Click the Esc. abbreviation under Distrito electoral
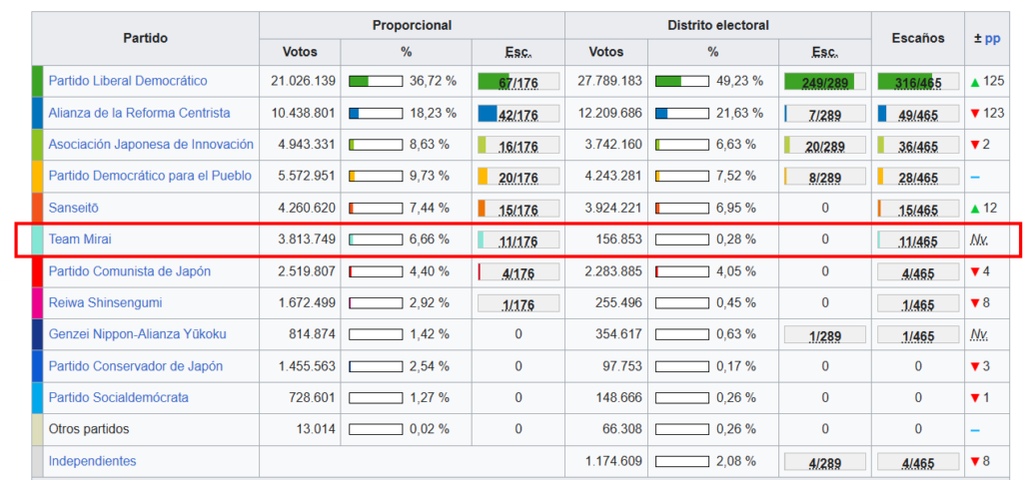The image size is (1023, 480). (824, 52)
